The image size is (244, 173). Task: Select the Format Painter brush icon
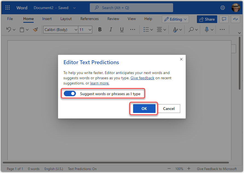[35, 29]
